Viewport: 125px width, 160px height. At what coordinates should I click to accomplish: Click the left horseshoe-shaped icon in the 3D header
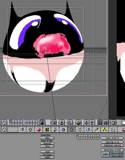coord(100,123)
